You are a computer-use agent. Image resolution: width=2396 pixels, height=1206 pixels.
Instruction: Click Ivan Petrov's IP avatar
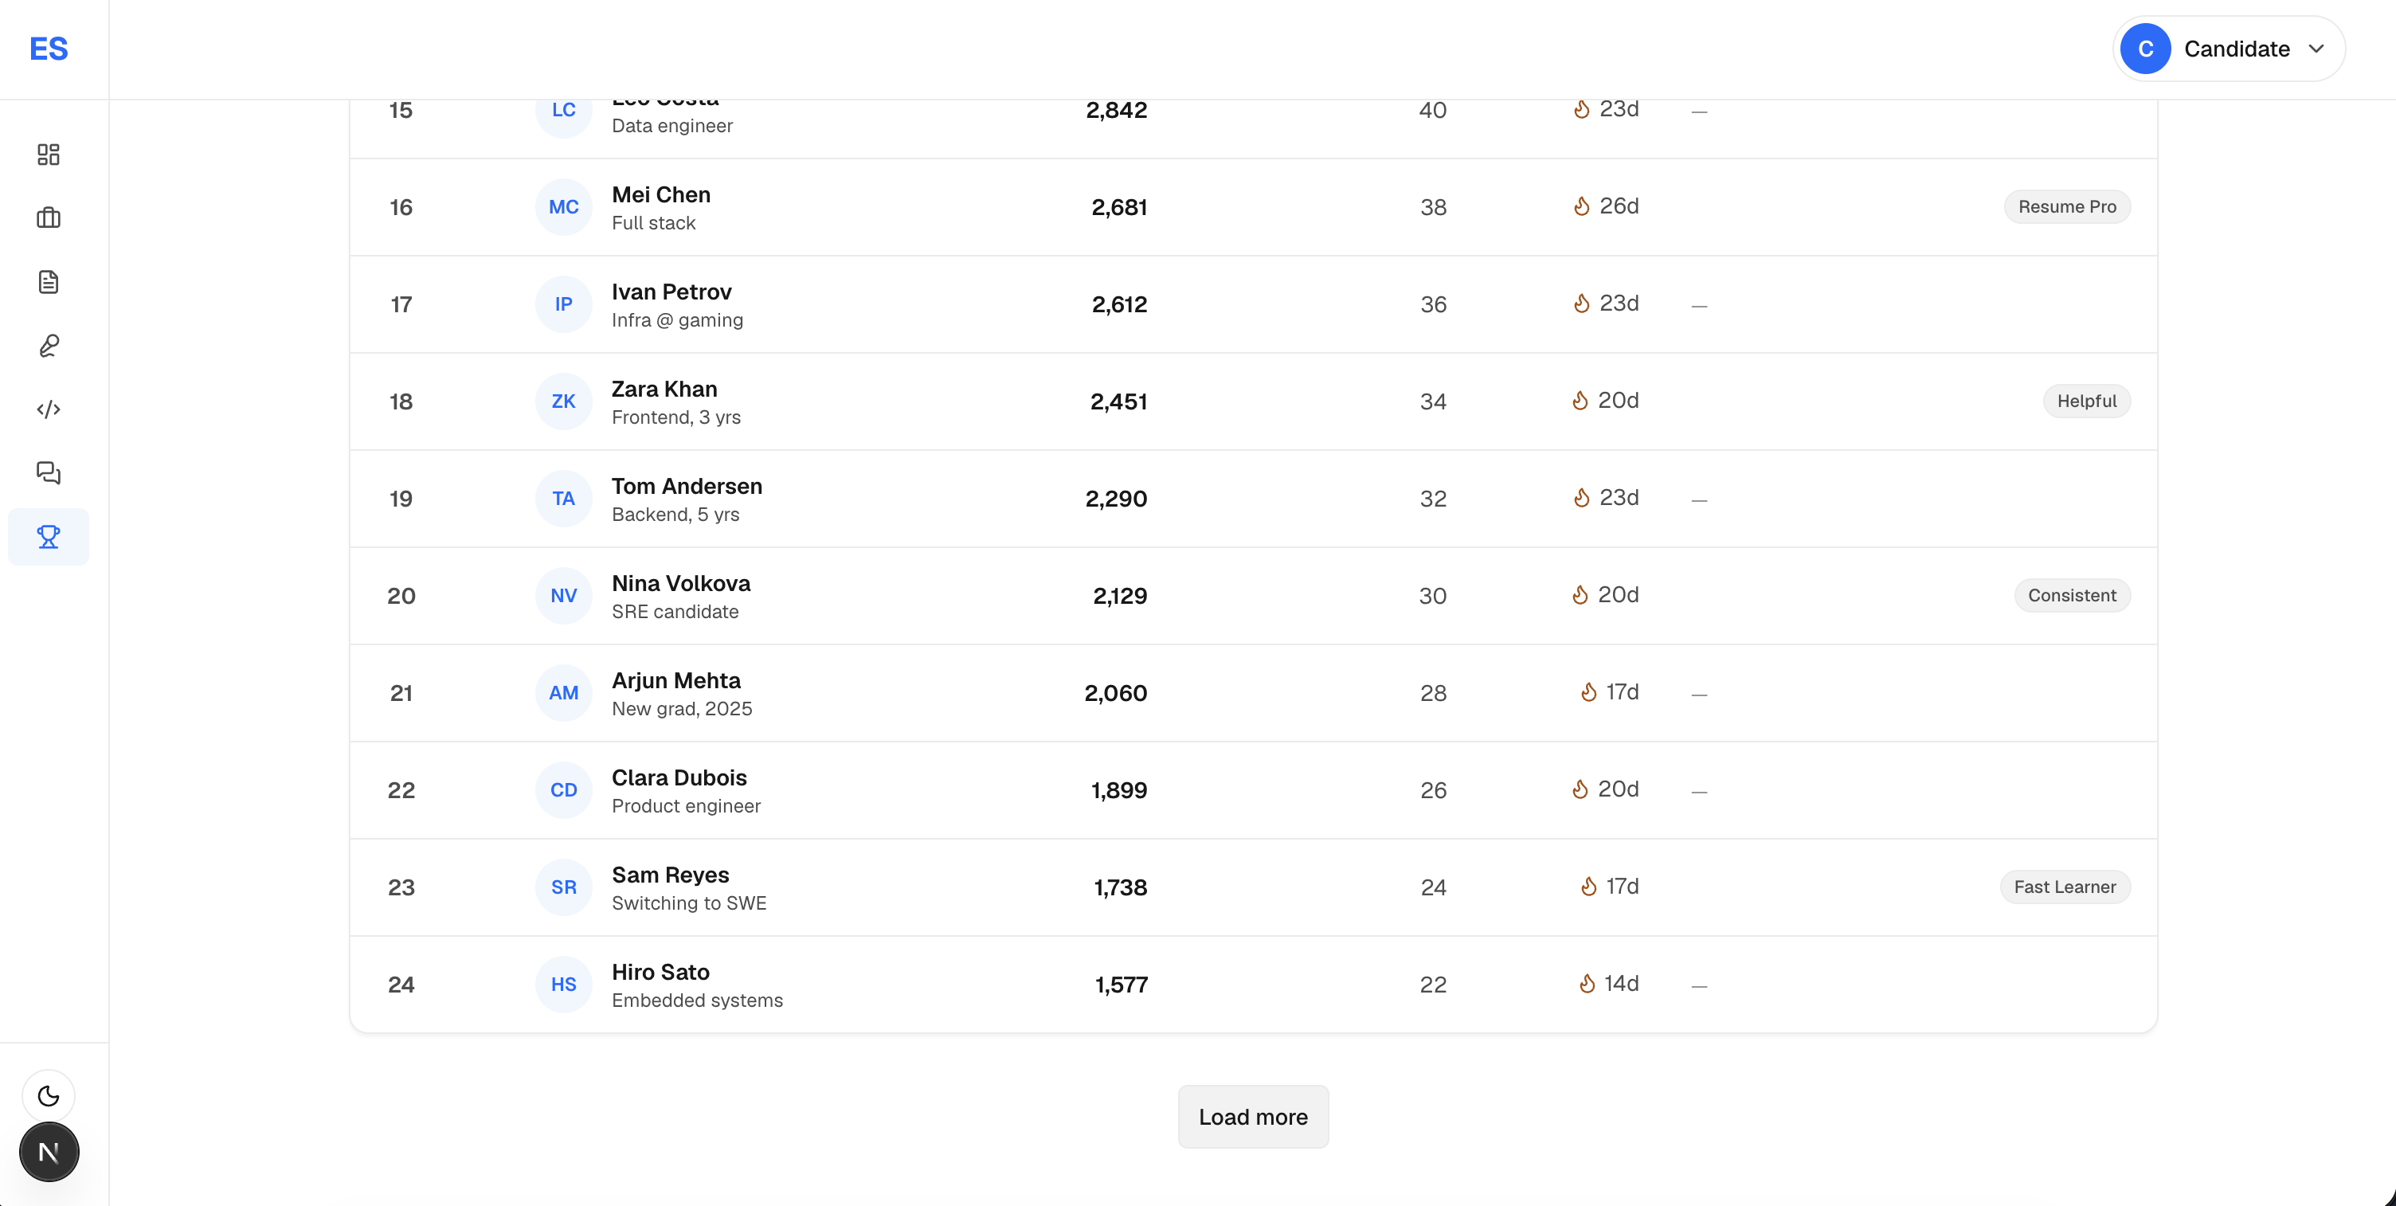point(564,304)
